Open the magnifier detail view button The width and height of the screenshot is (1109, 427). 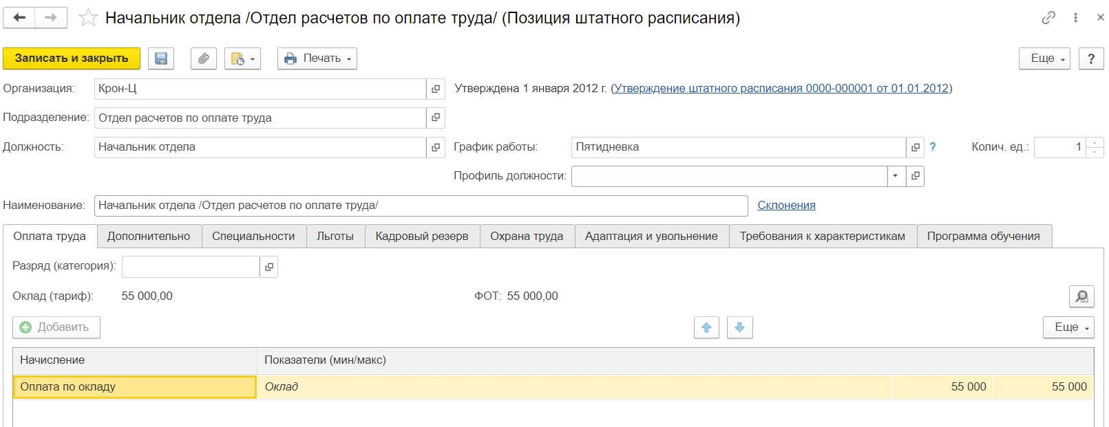[1081, 296]
